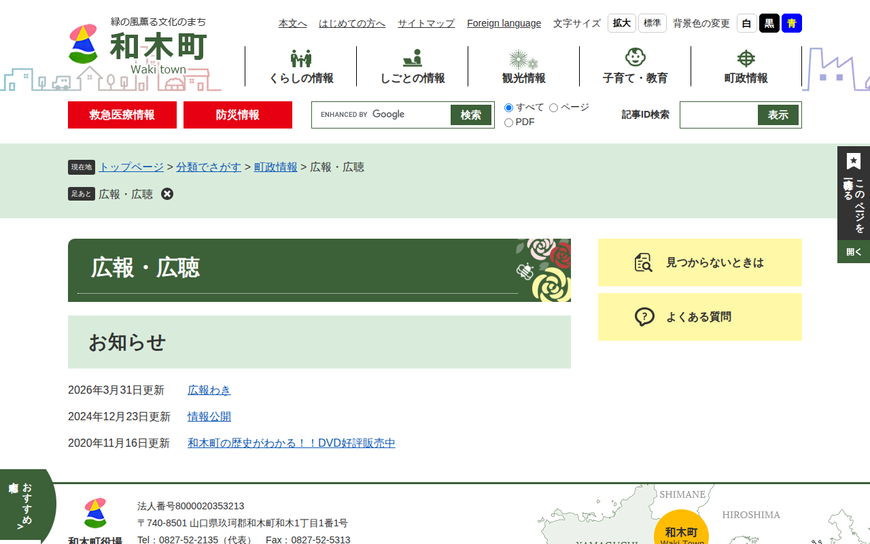Screen dimensions: 870x544
Task: Open しごとの情報 worker icon menu
Action: coord(413,58)
